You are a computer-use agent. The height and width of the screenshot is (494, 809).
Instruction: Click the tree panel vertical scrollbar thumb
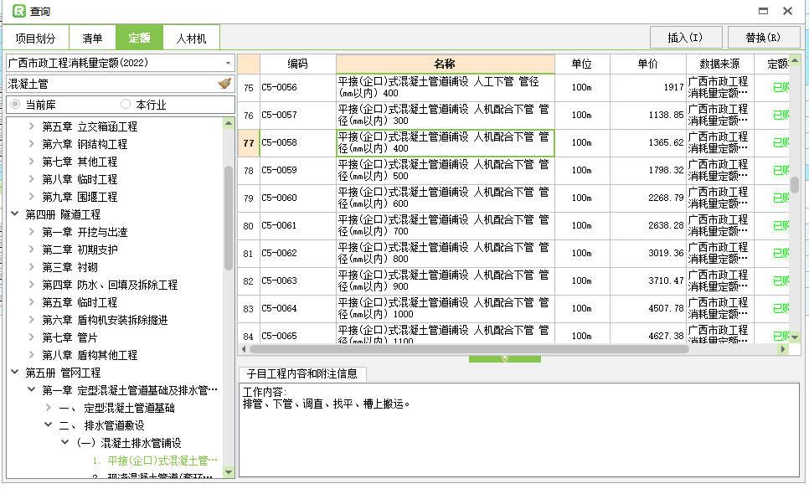[229, 218]
